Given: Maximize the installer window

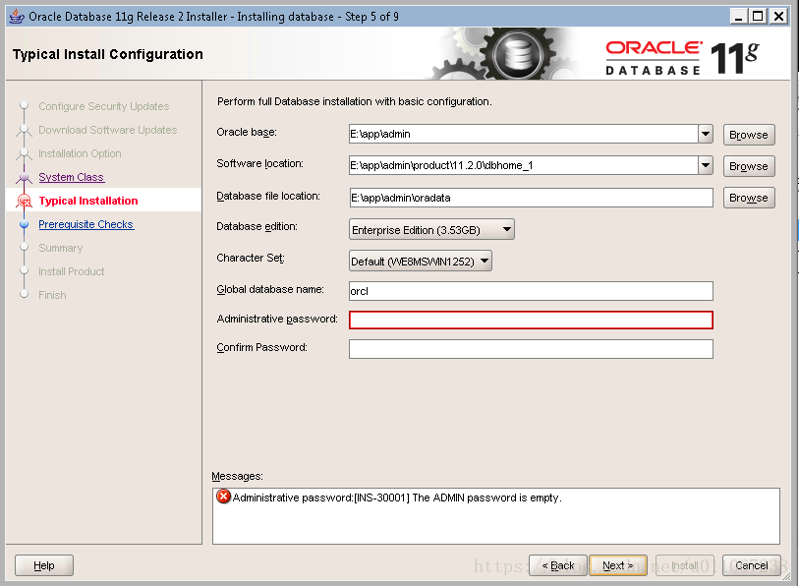Looking at the screenshot, I should pyautogui.click(x=758, y=17).
